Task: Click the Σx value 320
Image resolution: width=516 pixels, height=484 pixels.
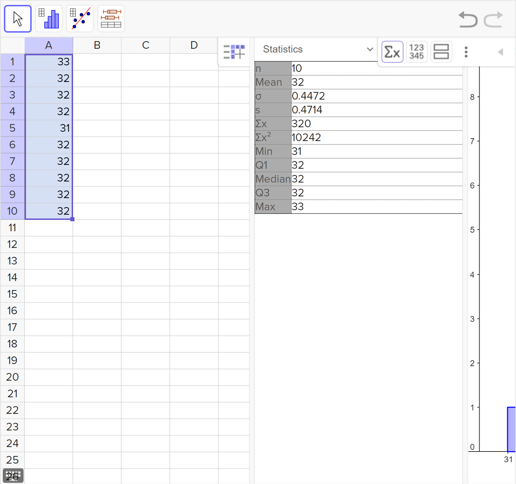Action: pyautogui.click(x=301, y=124)
